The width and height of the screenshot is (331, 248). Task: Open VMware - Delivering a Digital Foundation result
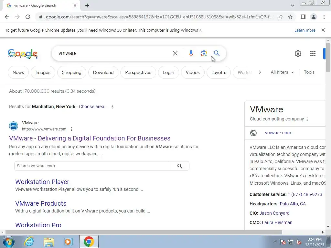[90, 138]
